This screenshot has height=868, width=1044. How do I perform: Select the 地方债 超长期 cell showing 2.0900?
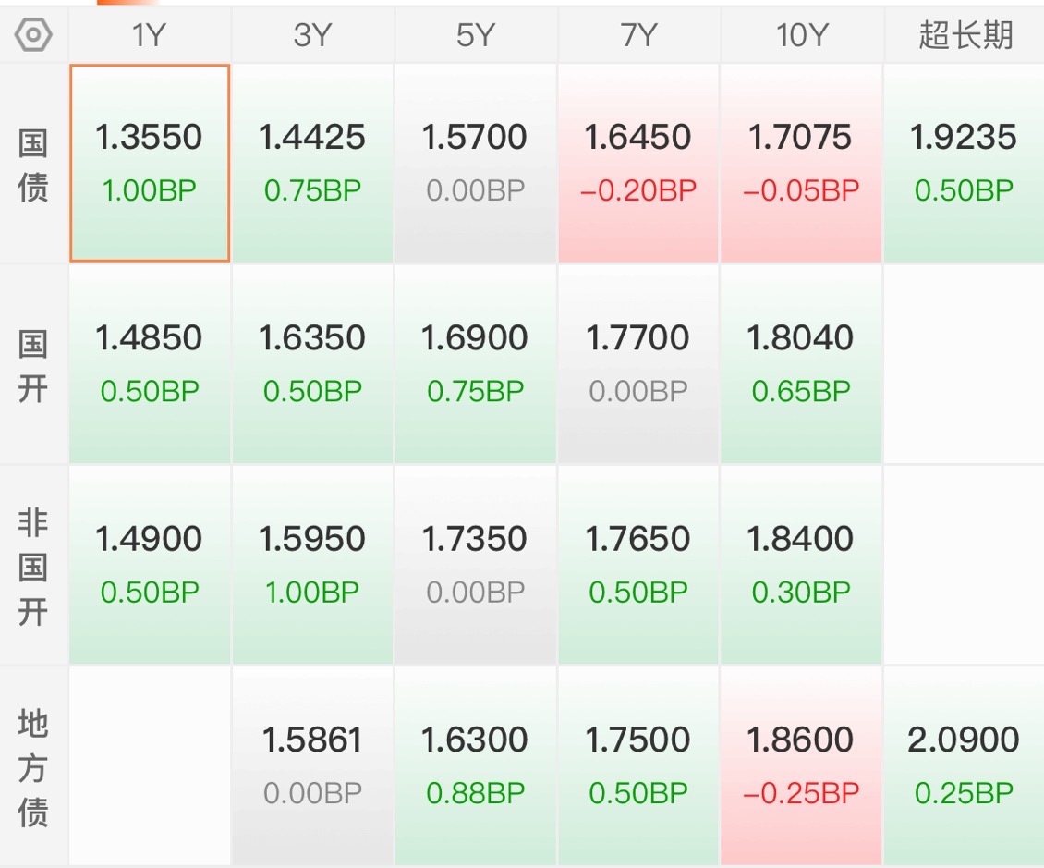click(965, 766)
